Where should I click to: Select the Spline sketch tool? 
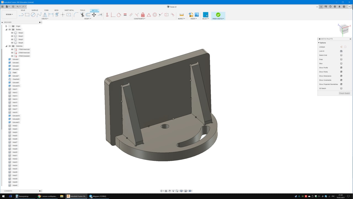(39, 15)
